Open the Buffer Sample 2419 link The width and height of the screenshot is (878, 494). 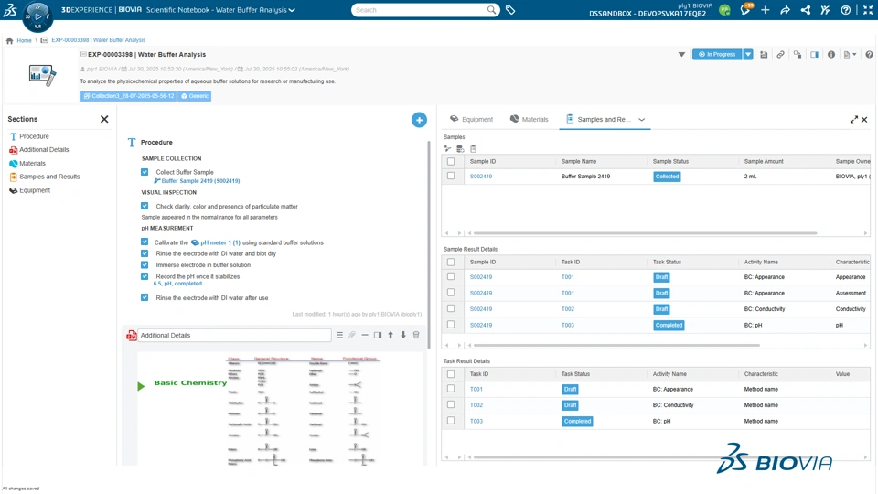[200, 181]
